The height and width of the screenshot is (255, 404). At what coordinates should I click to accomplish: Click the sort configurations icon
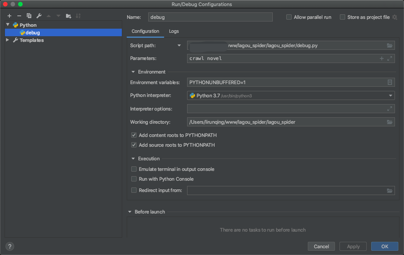[78, 16]
